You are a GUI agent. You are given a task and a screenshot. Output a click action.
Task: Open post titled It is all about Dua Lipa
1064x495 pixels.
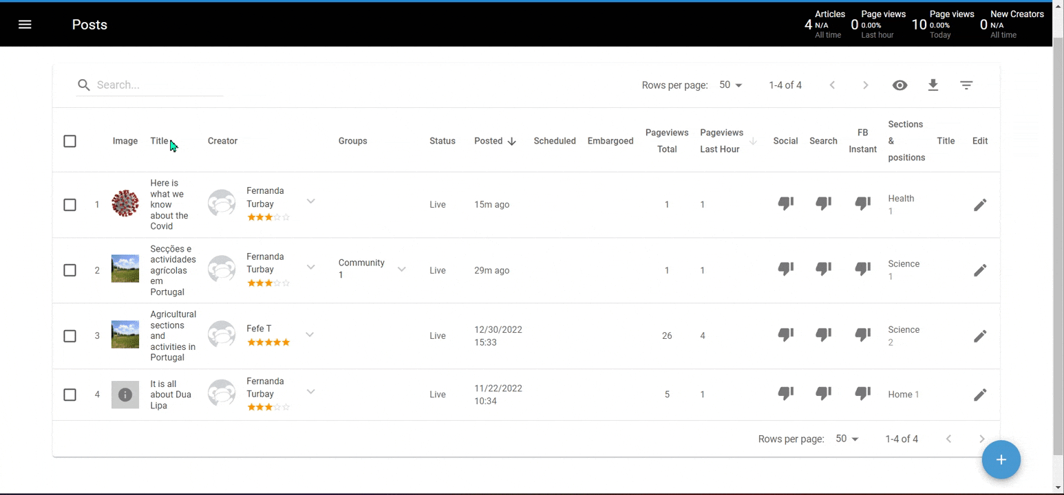pos(170,395)
